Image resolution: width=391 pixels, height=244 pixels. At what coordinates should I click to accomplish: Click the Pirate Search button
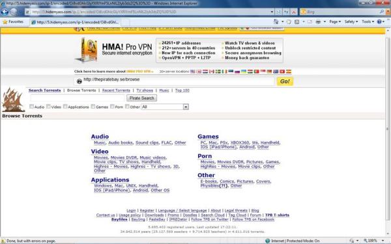[x=141, y=98]
